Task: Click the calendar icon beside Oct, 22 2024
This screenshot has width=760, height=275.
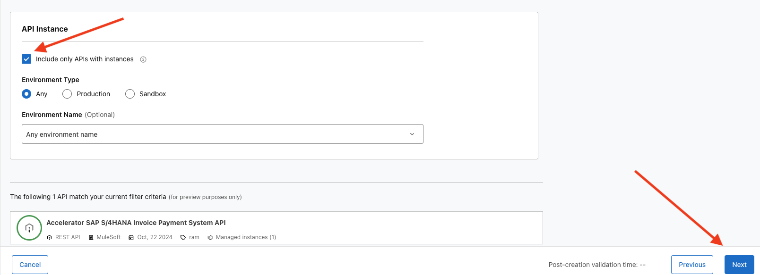Action: coord(131,237)
